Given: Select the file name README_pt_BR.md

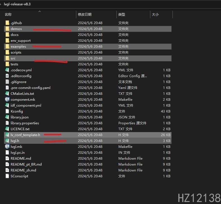Looking at the screenshot, I should tap(26, 164).
